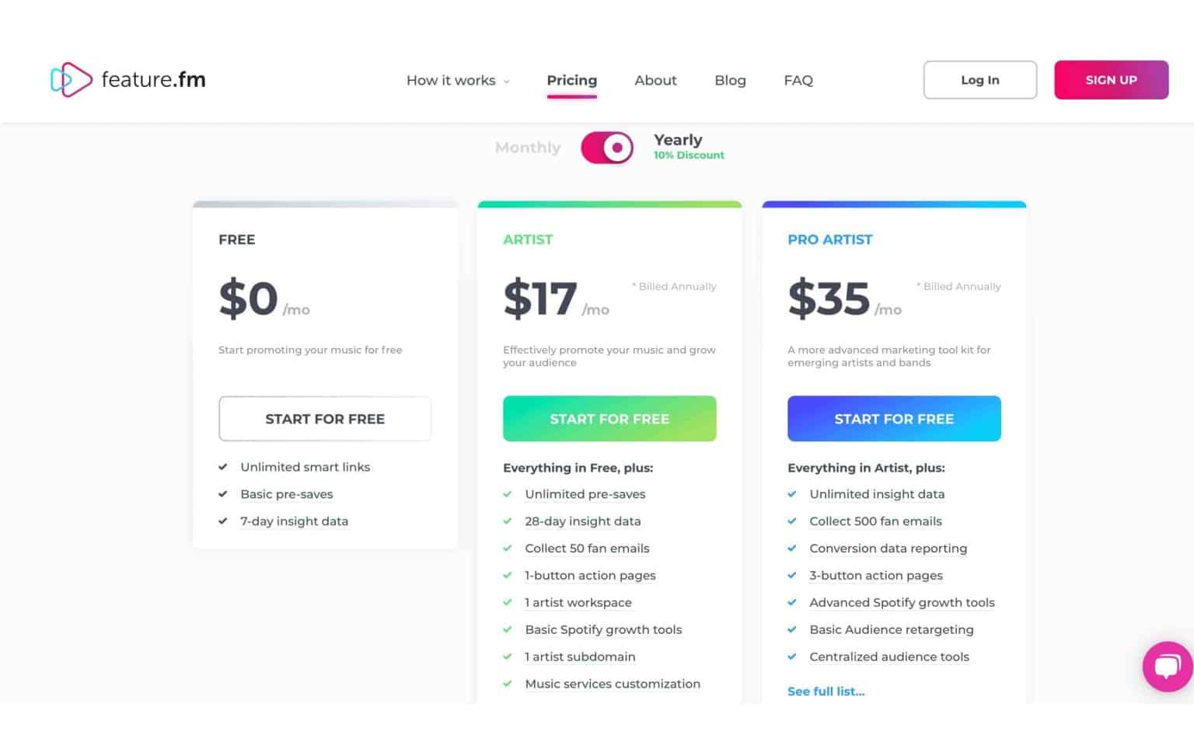Click the checkmark beside 7-day insight data
Image resolution: width=1194 pixels, height=746 pixels.
pos(222,521)
